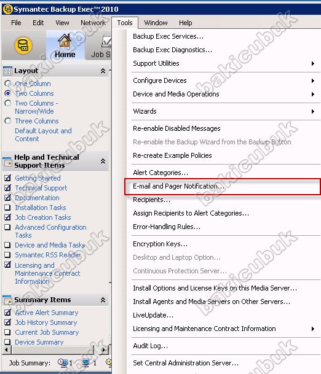Image resolution: width=321 pixels, height=374 pixels.
Task: Uncheck the Getting Started checkbox
Action: (7, 178)
